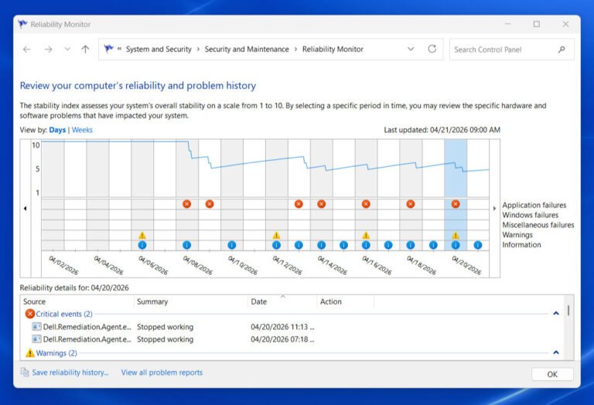Click the information icon on 04/15/2026
This screenshot has height=405, width=594.
click(343, 245)
